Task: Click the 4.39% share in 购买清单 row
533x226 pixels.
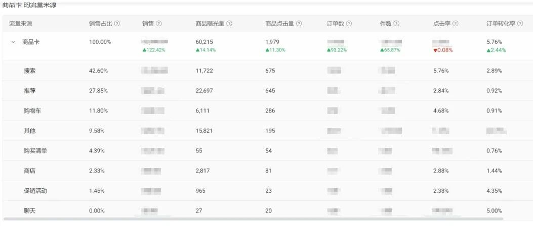Action: click(97, 151)
